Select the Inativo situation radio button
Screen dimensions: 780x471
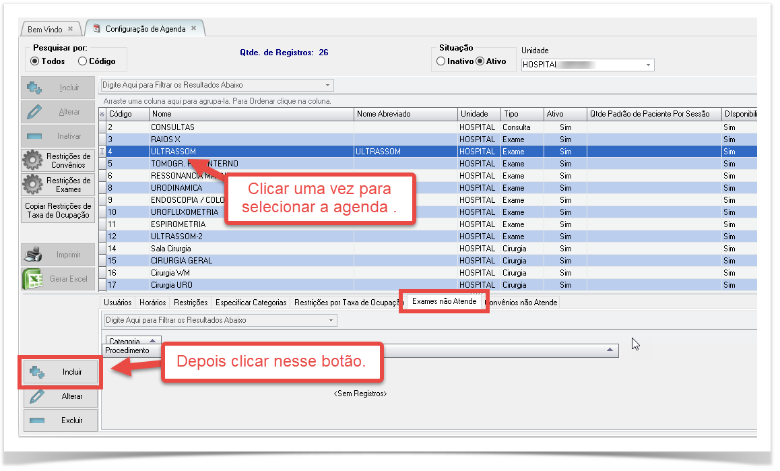pyautogui.click(x=441, y=61)
